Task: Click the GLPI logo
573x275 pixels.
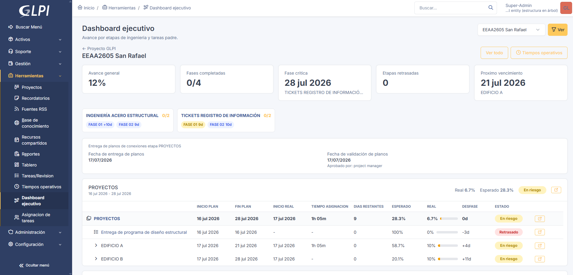Action: (34, 11)
